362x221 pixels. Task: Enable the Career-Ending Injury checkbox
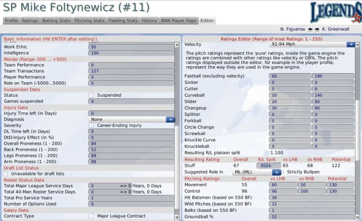[x=91, y=126]
